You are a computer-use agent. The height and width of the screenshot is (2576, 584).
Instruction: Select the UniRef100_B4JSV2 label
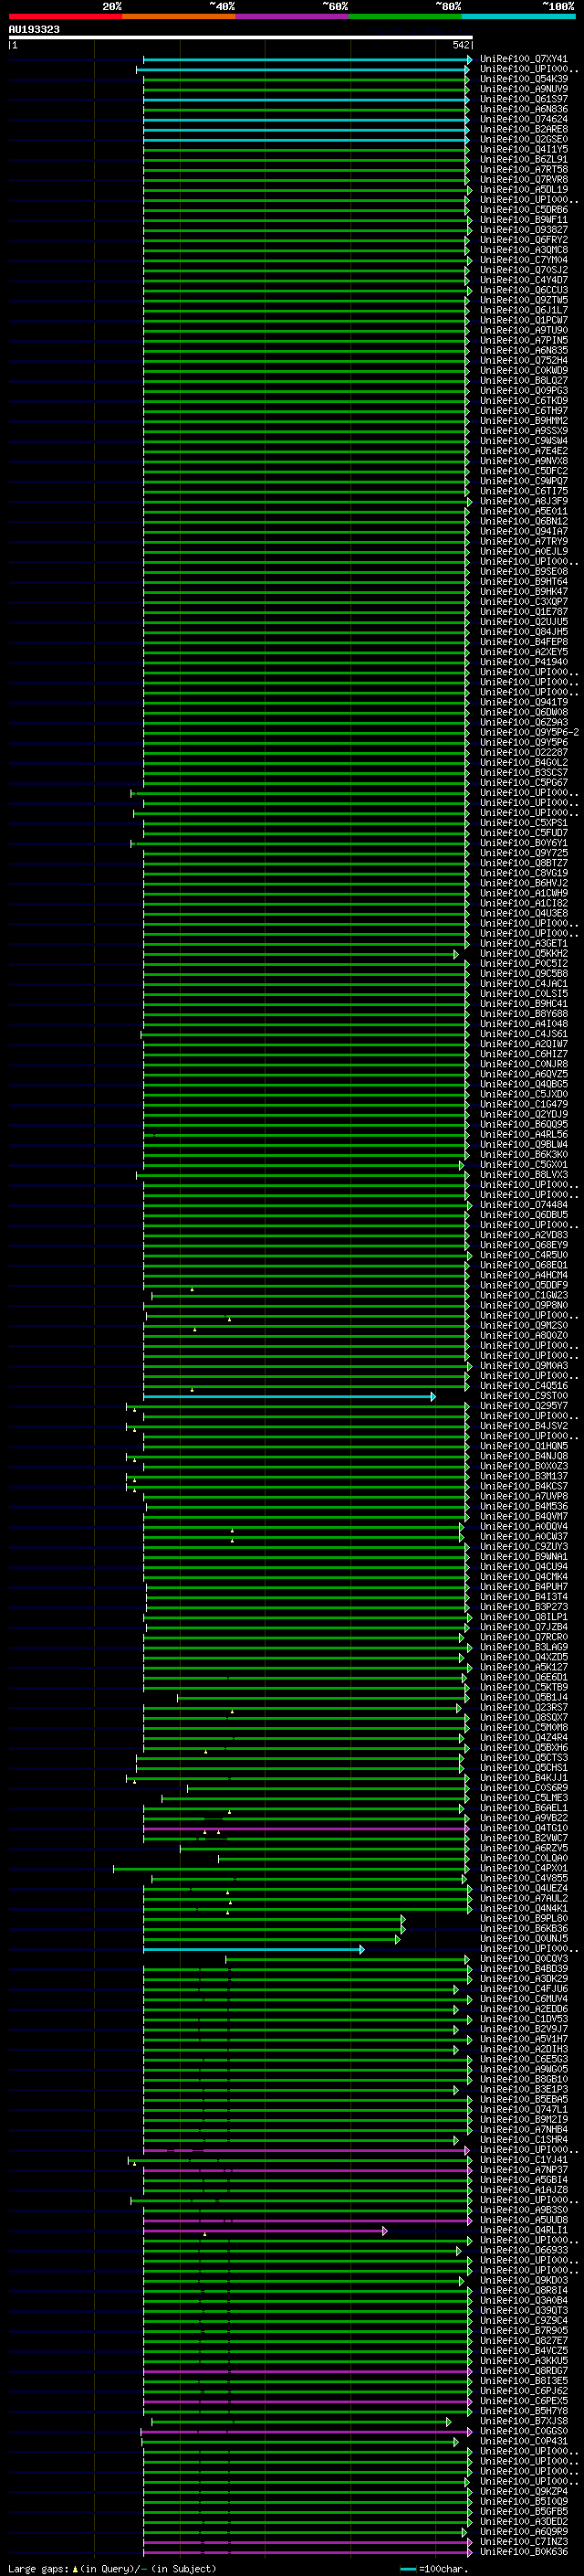click(524, 1426)
